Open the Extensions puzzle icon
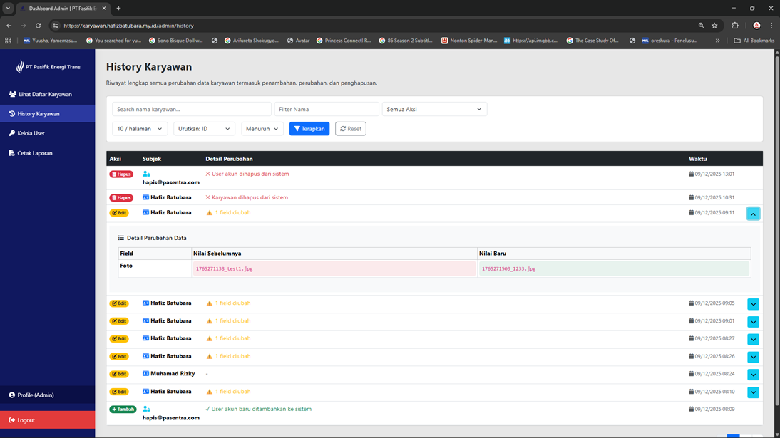The height and width of the screenshot is (438, 780). (735, 26)
